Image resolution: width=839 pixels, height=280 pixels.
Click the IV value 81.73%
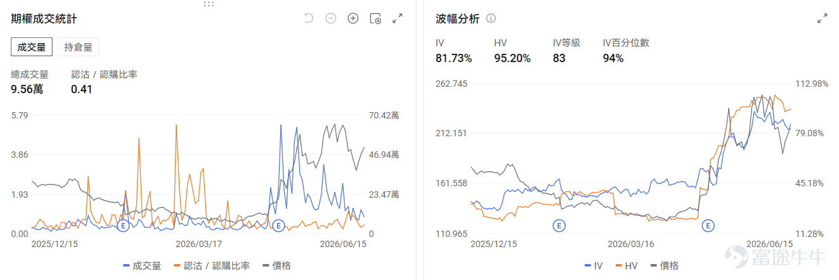(x=453, y=58)
